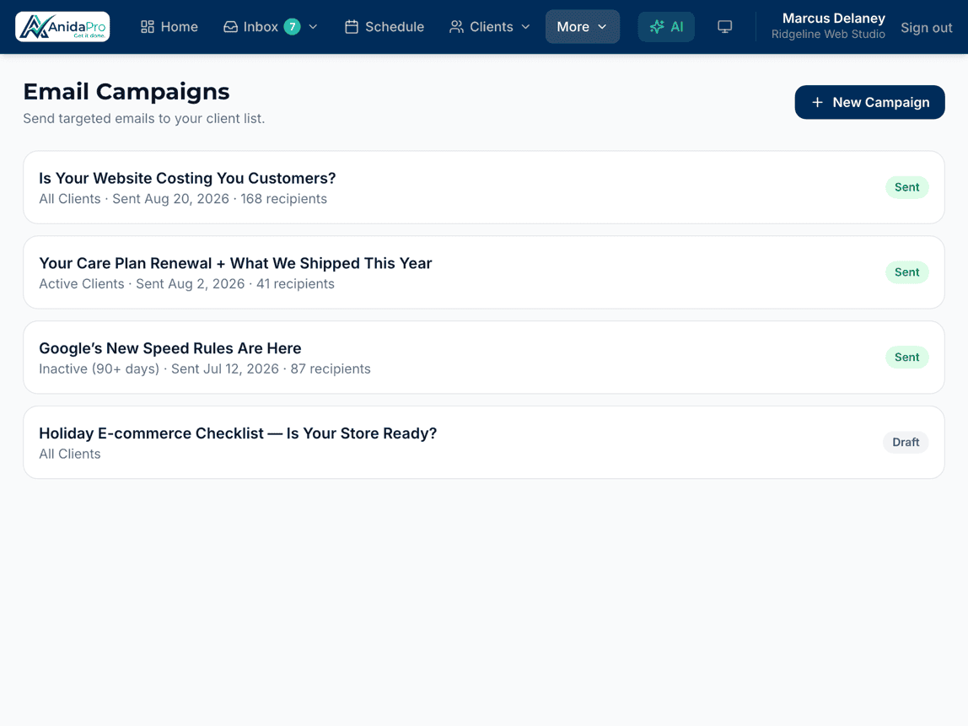The image size is (968, 726).
Task: Sign out of the account
Action: 926,27
